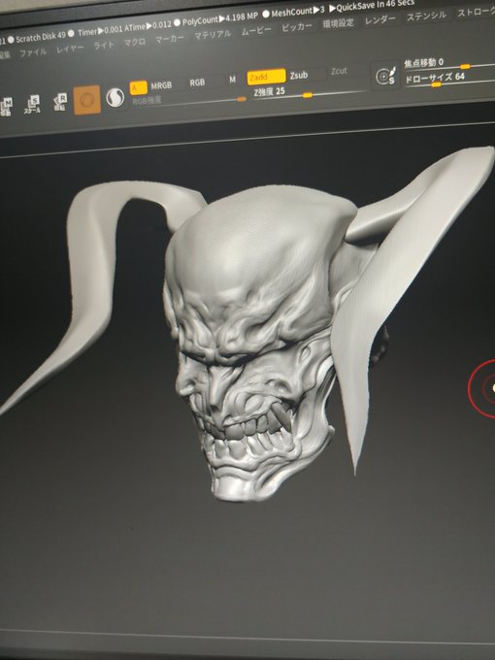Open the ステンシル (Stencil) menu
495x660 pixels.
(x=426, y=16)
